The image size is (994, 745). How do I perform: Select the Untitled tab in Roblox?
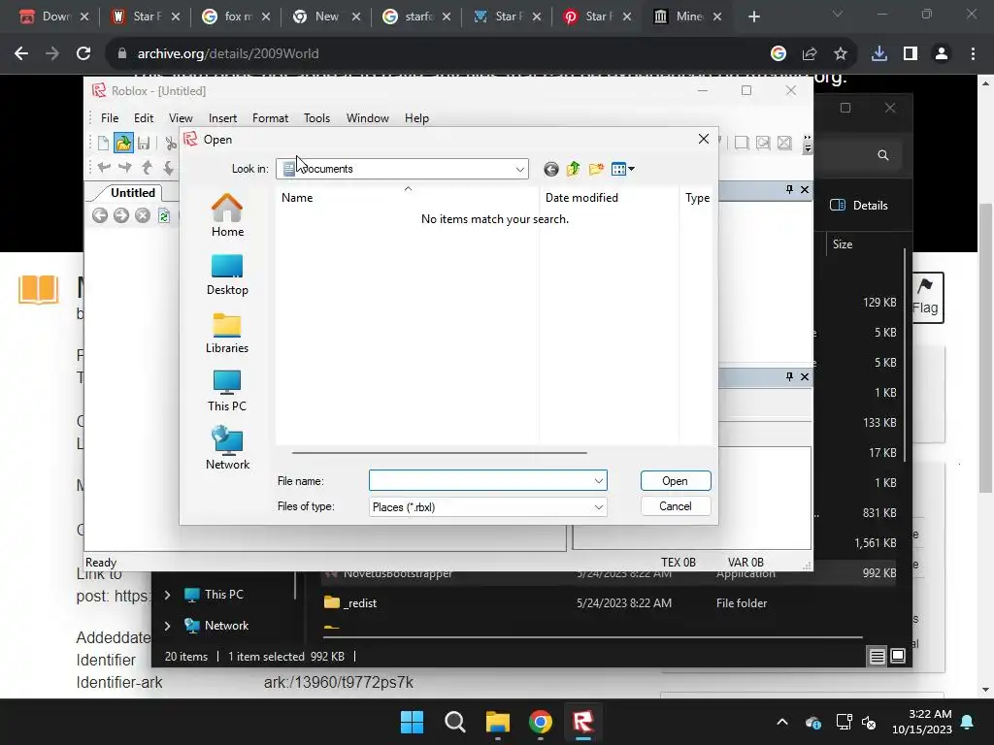click(x=132, y=193)
